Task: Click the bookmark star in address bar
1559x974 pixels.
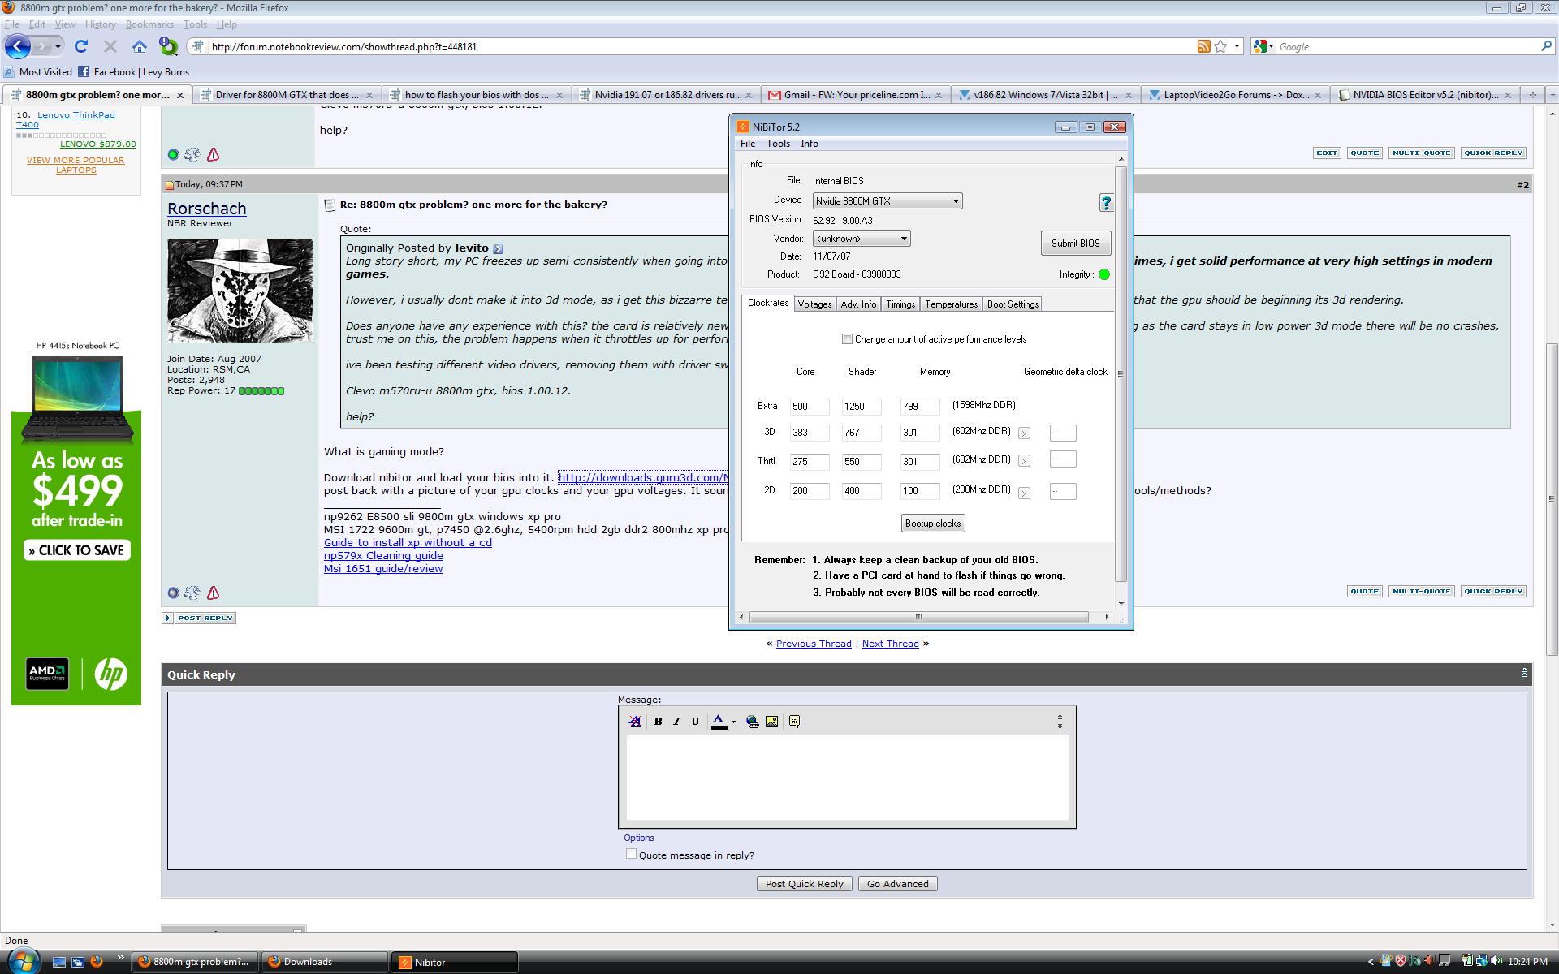Action: 1220,46
